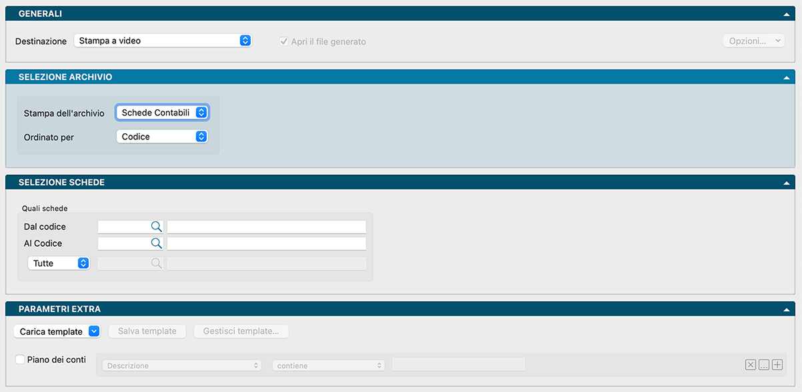
Task: Click the search magnifier for Al Codice
Action: click(x=156, y=243)
